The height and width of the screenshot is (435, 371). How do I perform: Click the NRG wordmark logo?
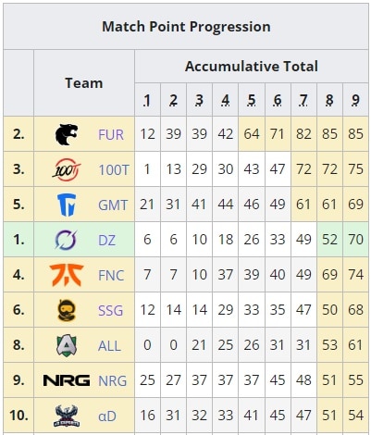coord(67,380)
